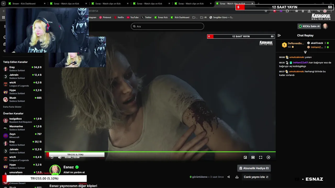Click username imHamZZa67 in chat replay
The image size is (335, 188).
tap(300, 63)
